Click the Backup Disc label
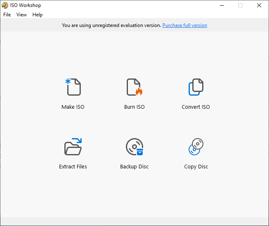This screenshot has width=269, height=226. [134, 166]
